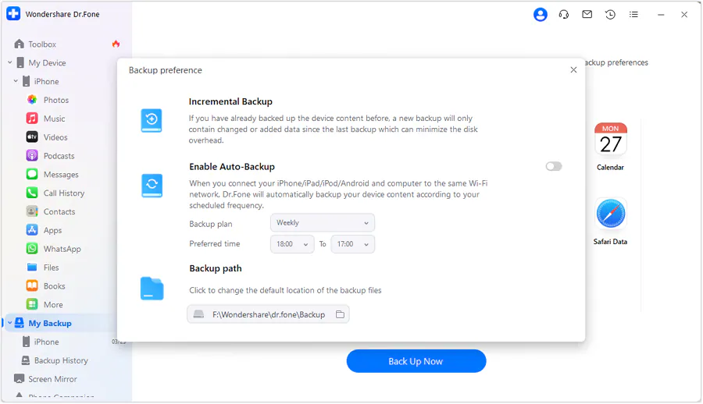Open the mail feedback icon

pos(587,15)
